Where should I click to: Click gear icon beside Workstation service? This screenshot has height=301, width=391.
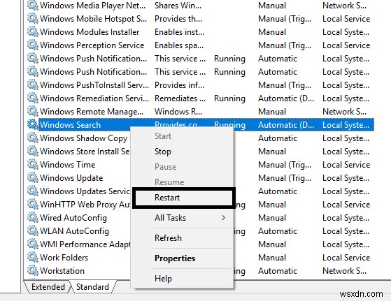click(x=32, y=270)
